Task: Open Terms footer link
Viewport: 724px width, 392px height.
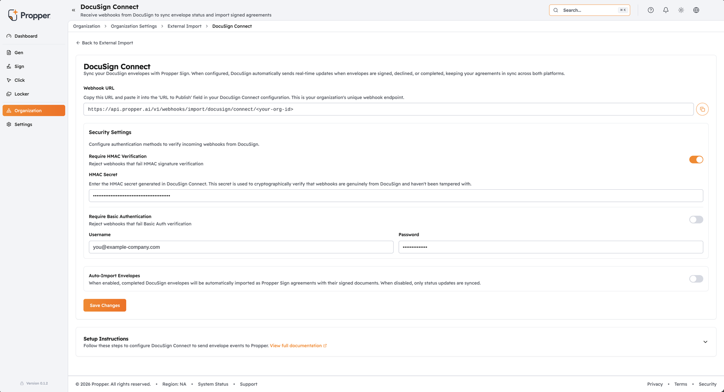Action: coord(681,384)
